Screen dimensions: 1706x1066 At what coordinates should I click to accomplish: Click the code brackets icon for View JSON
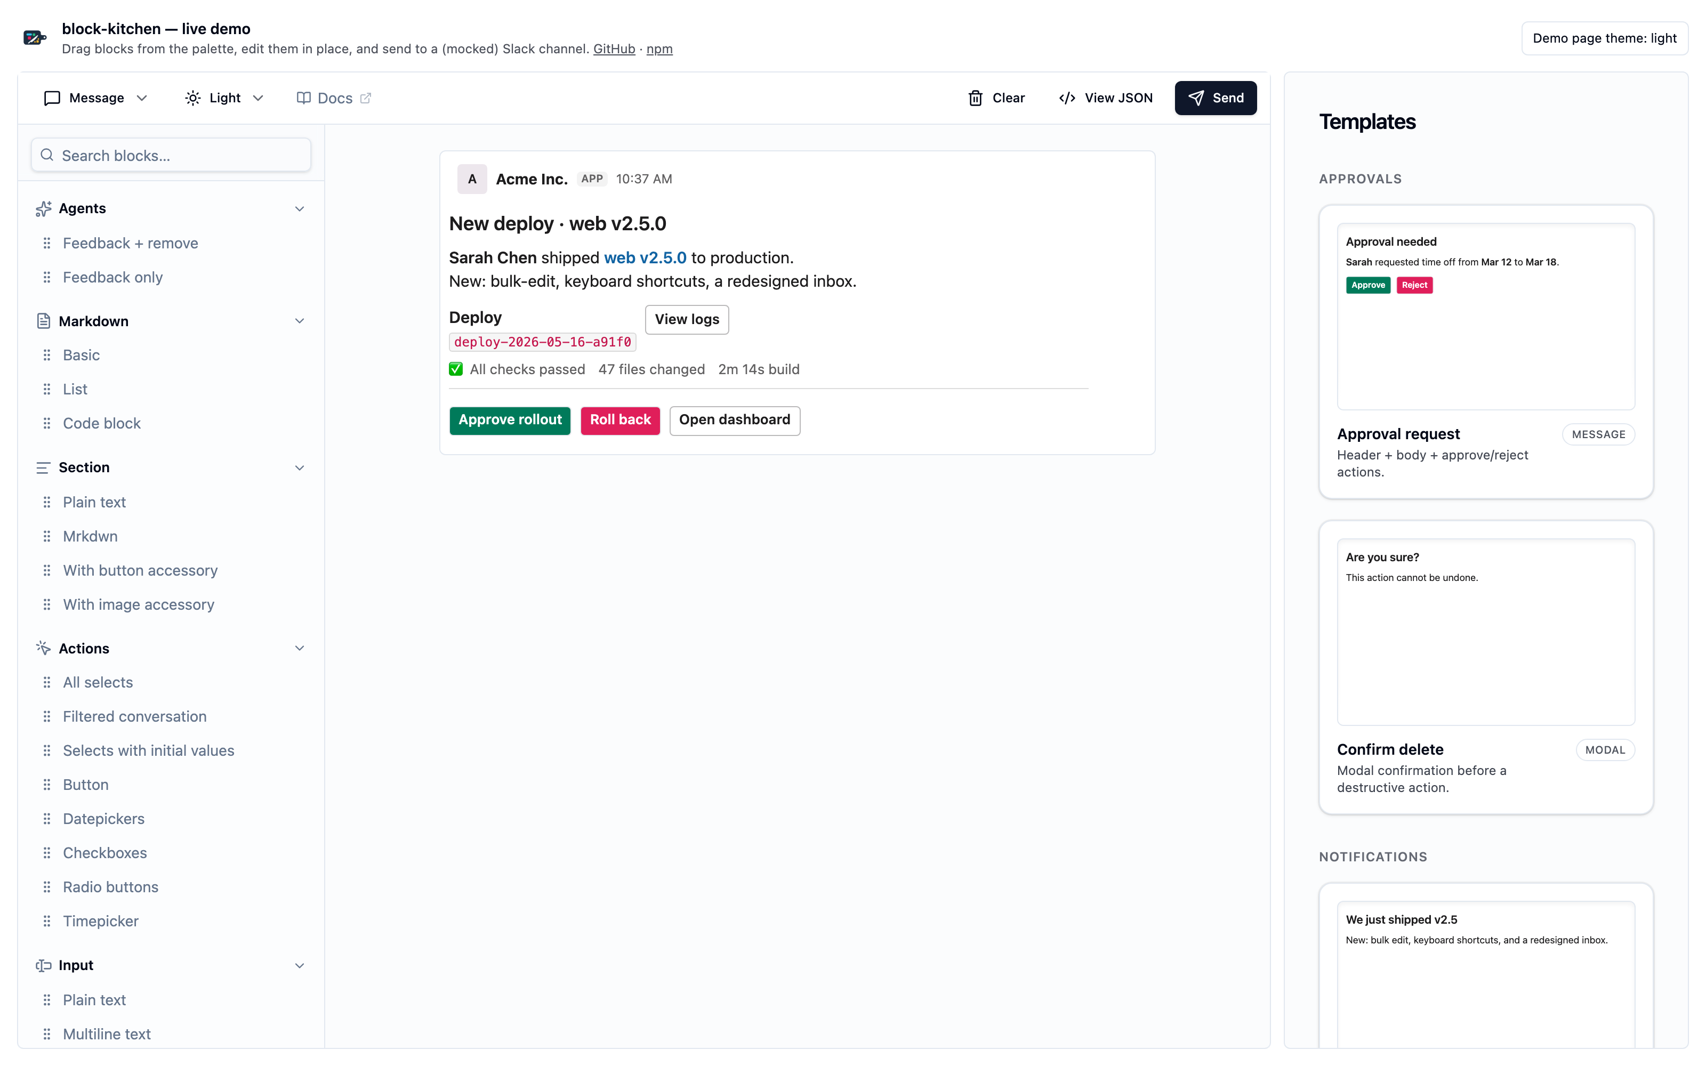tap(1067, 98)
